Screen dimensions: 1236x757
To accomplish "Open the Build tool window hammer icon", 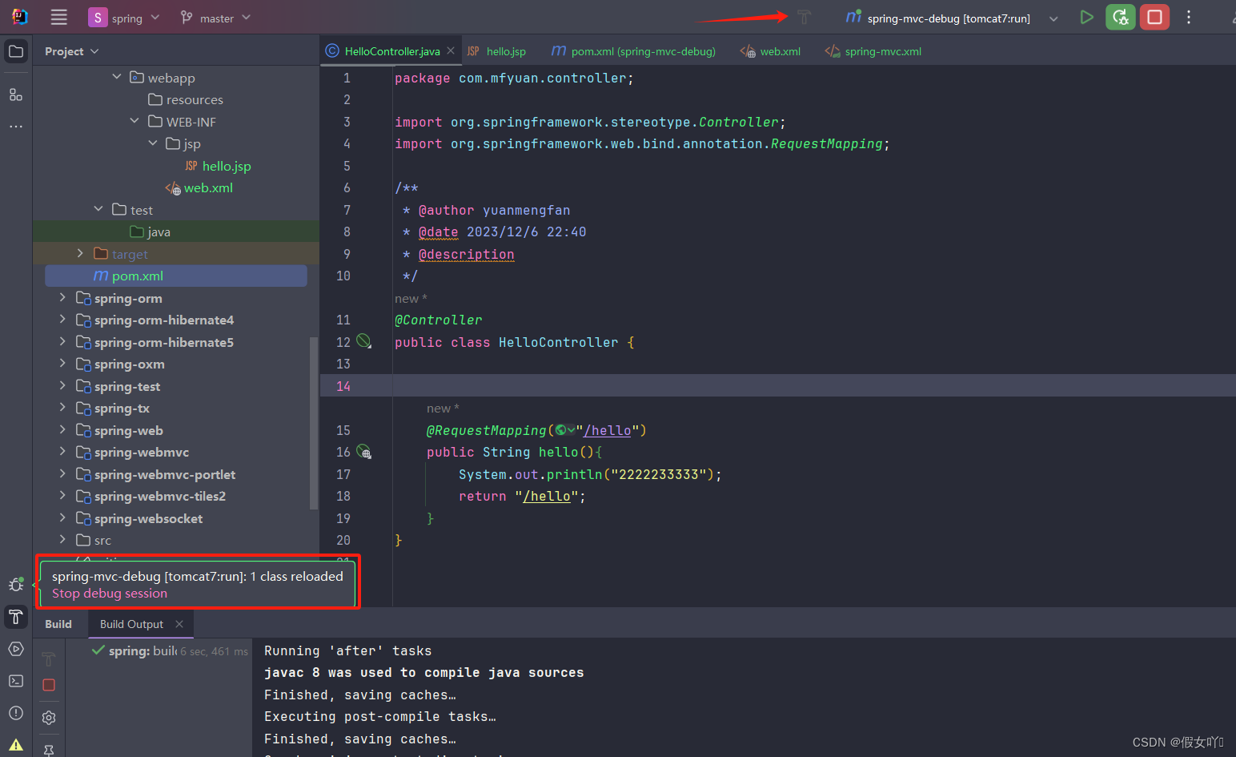I will click(16, 617).
